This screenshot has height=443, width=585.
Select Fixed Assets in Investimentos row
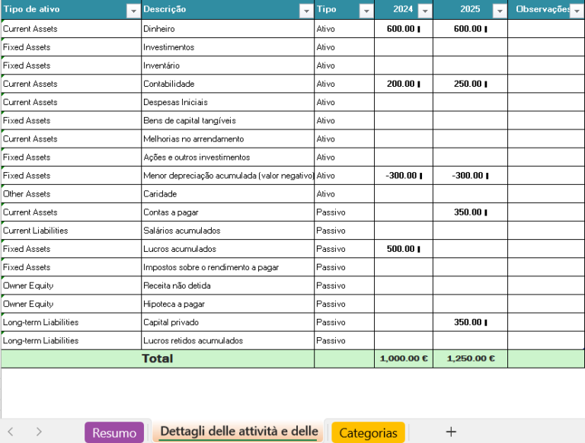pyautogui.click(x=72, y=47)
